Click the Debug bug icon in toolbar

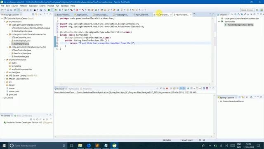(60, 10)
